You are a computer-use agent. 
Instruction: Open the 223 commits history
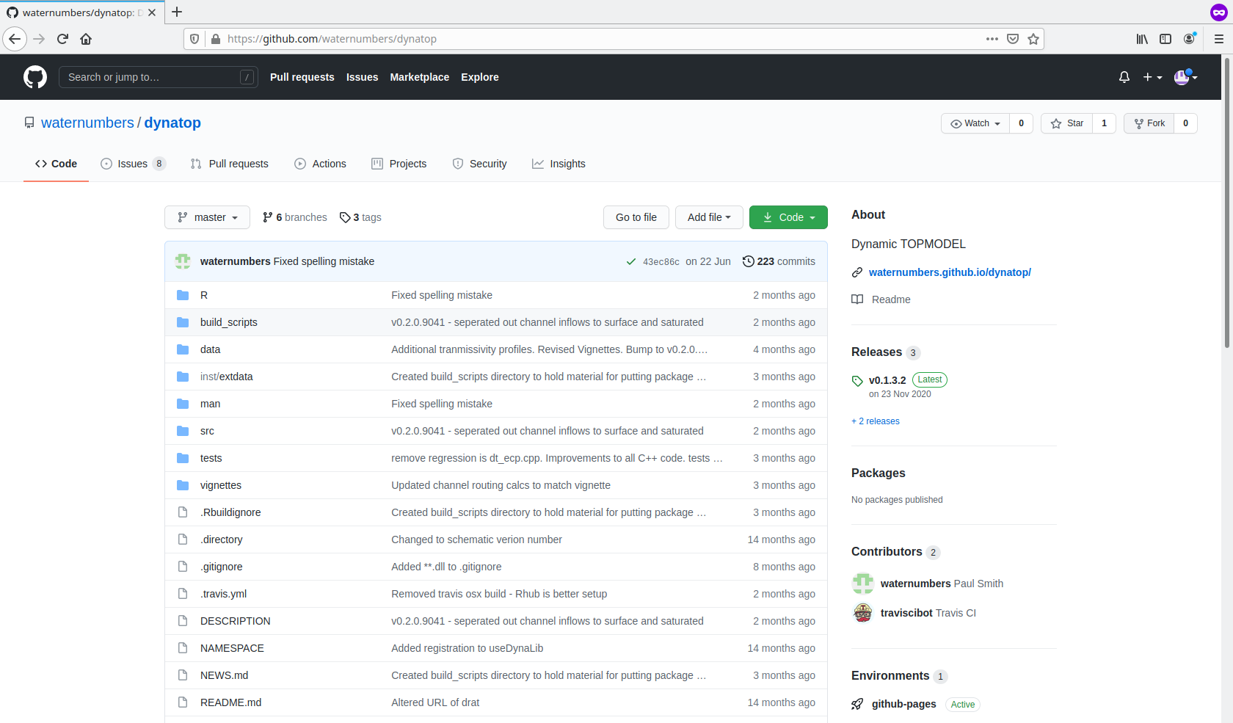[779, 261]
